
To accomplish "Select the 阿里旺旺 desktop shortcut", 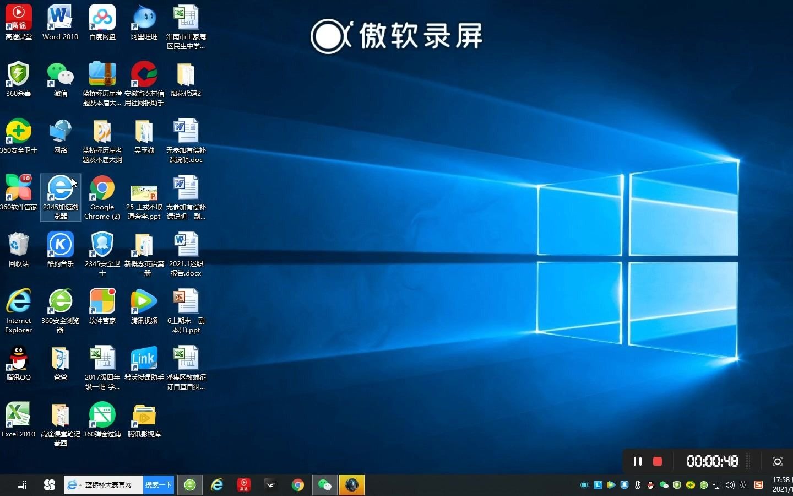I will tap(144, 23).
